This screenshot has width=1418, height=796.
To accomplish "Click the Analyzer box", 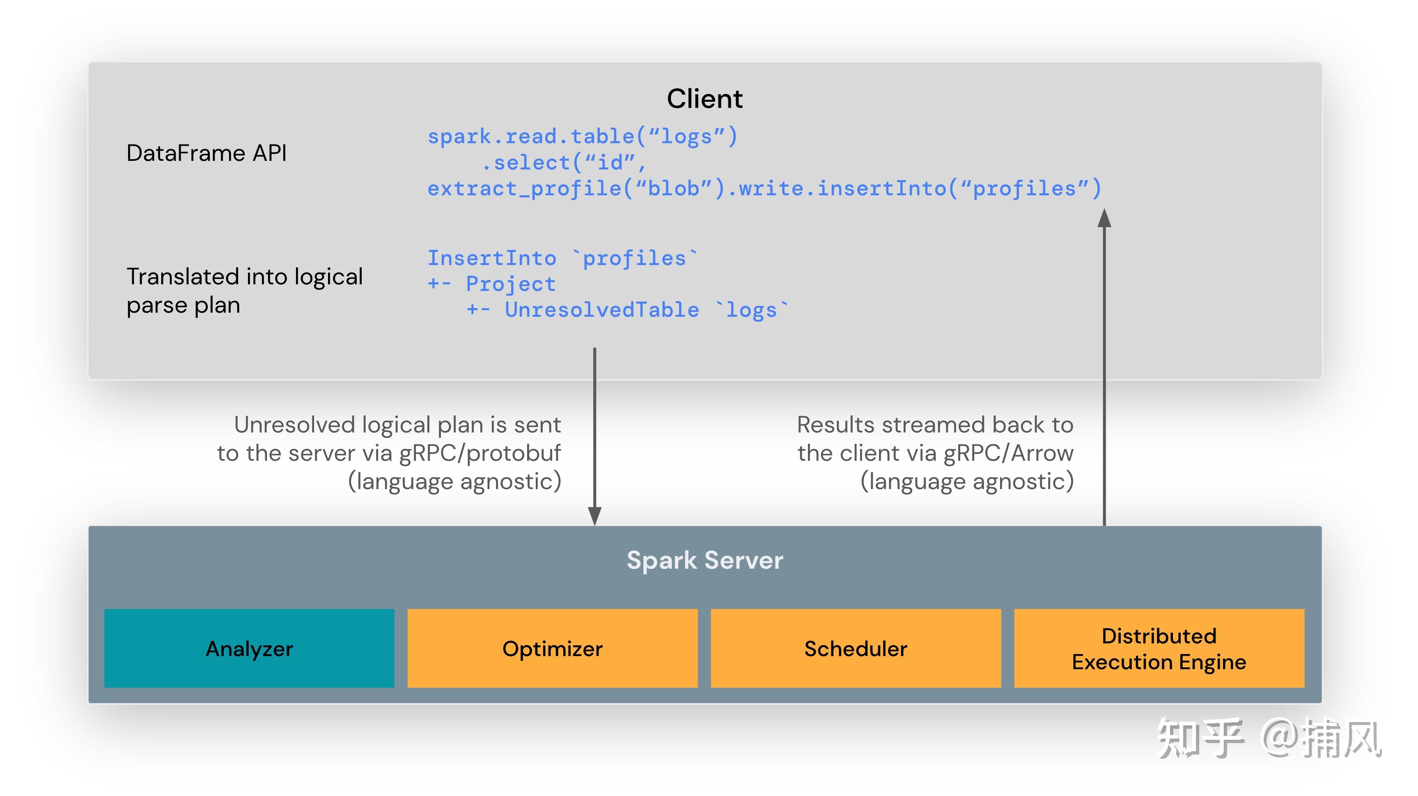I will coord(249,649).
